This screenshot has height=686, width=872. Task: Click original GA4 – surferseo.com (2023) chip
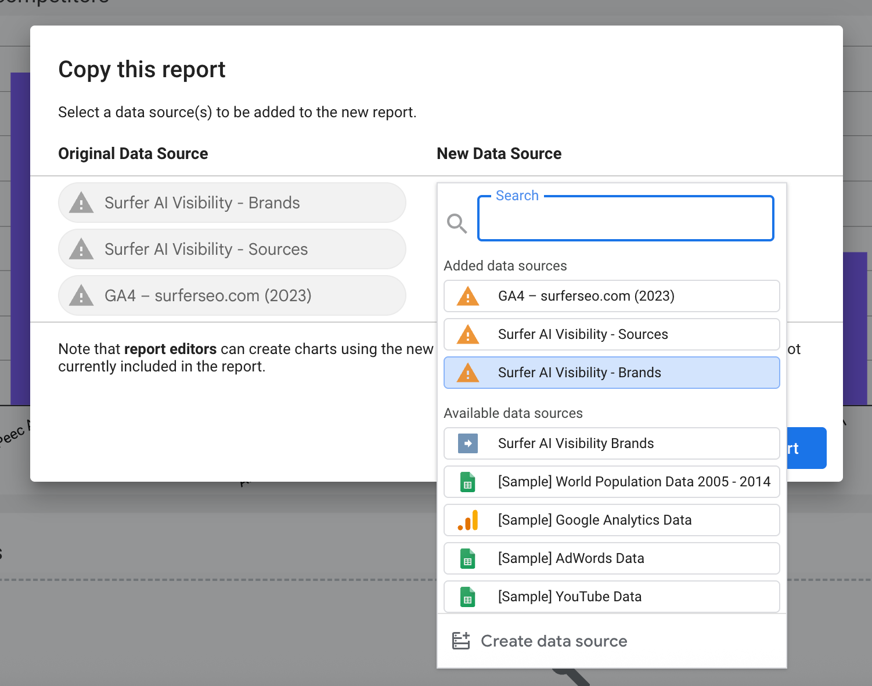tap(232, 295)
